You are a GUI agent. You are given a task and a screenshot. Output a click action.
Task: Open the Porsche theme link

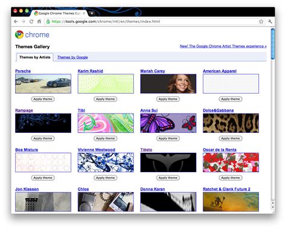[23, 71]
